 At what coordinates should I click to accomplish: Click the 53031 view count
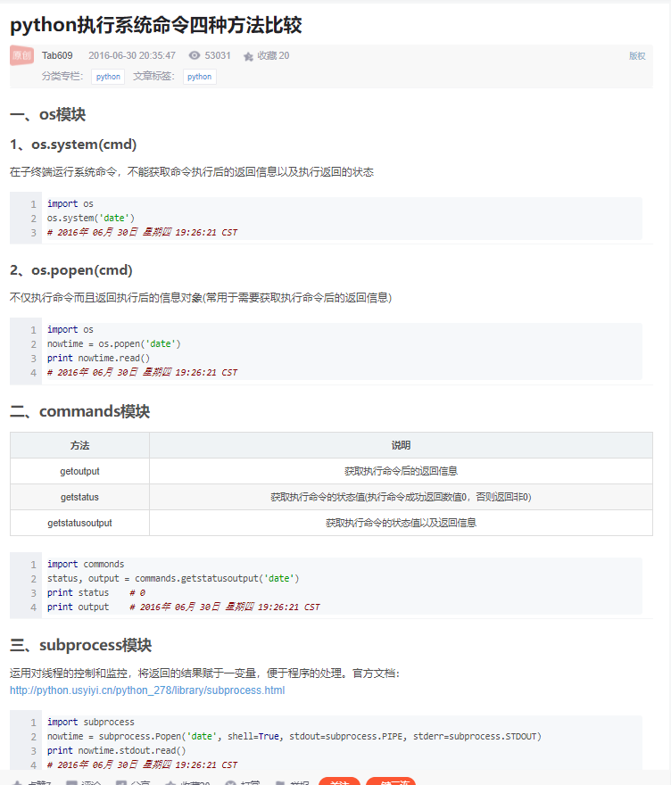[218, 55]
